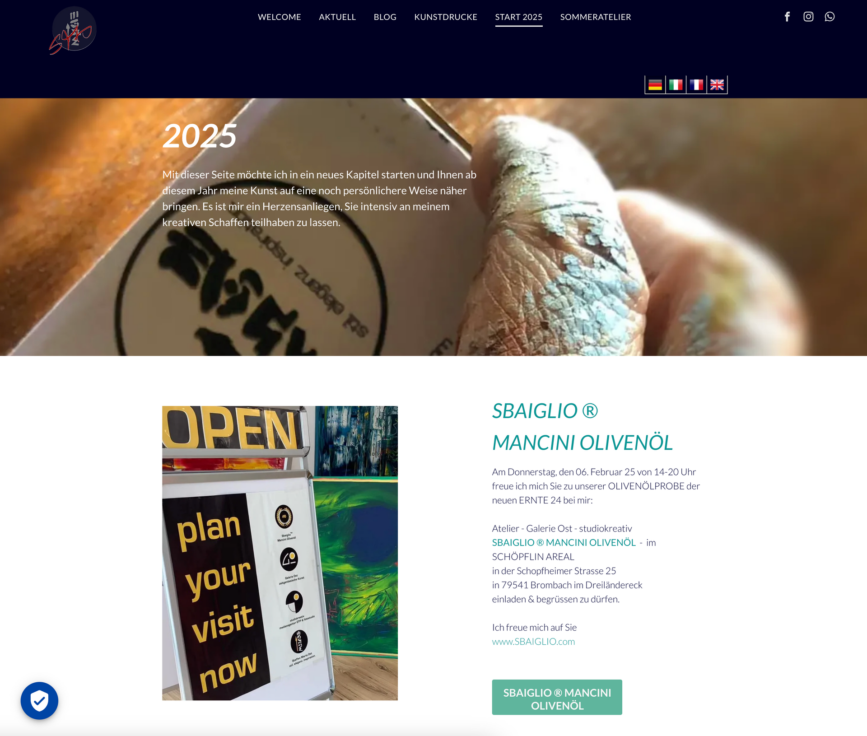Switch language with the Italian flag
Viewport: 867px width, 736px height.
(x=676, y=85)
